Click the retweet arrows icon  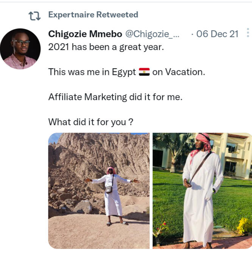34,16
